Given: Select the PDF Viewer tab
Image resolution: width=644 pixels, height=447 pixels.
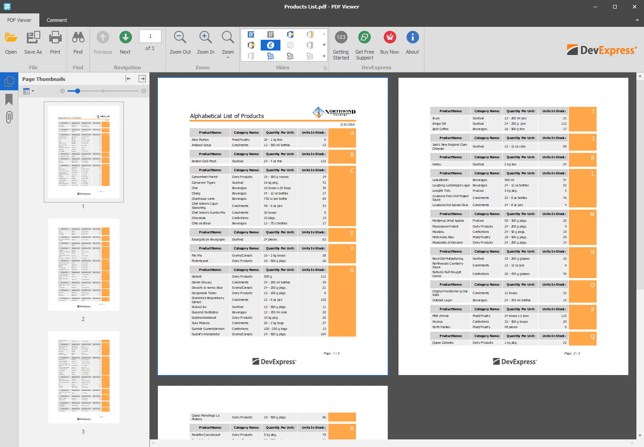Looking at the screenshot, I should pos(19,20).
